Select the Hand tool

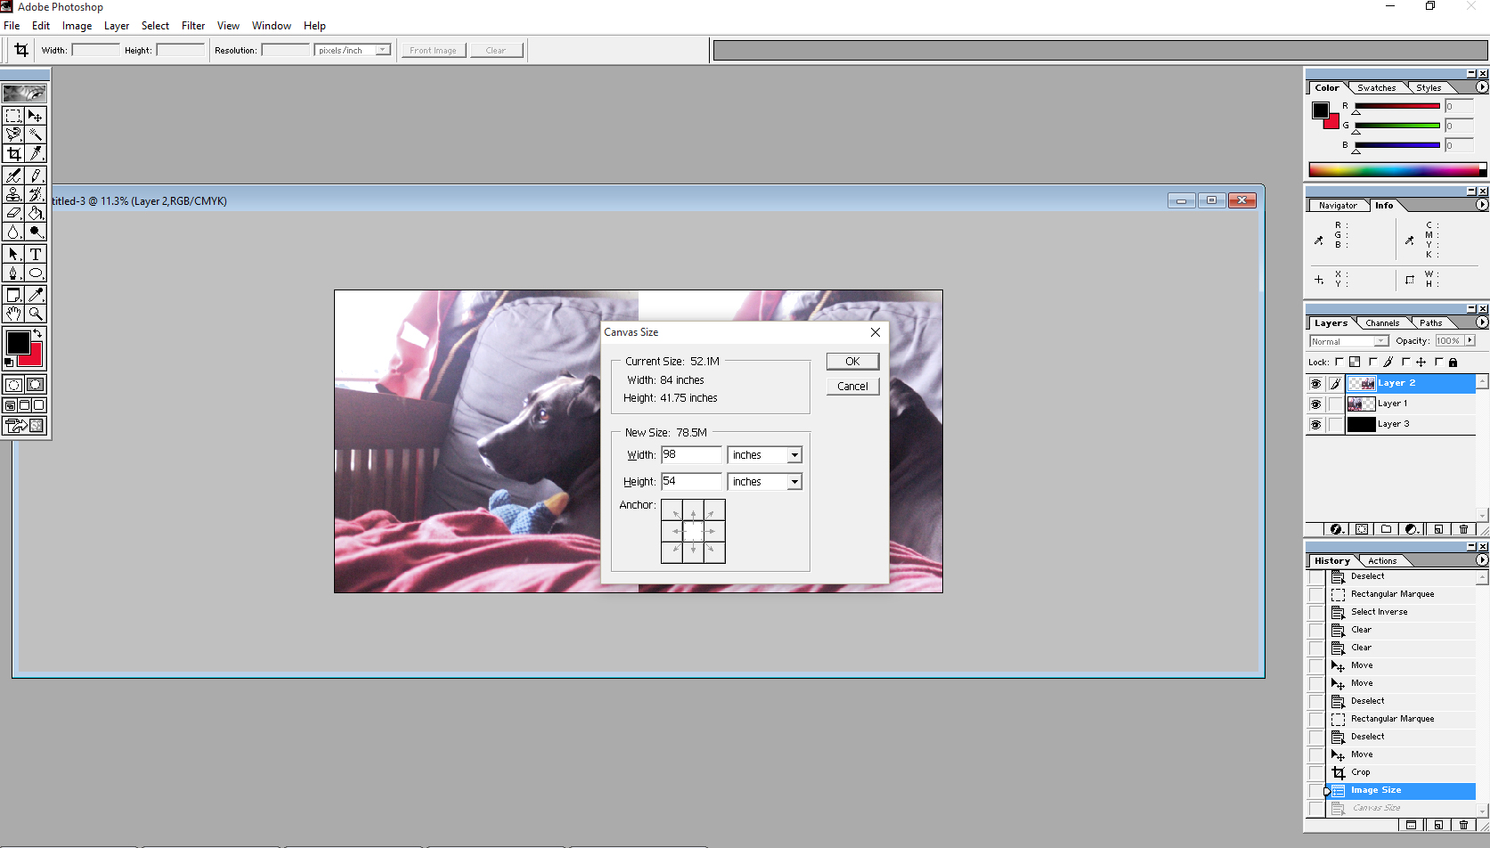click(13, 314)
